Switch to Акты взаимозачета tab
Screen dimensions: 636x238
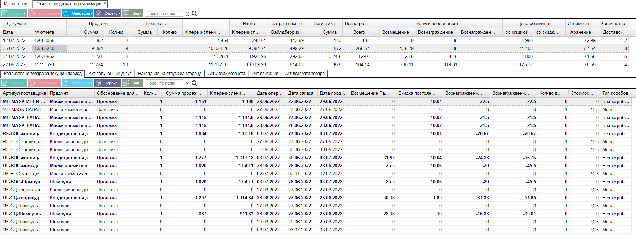(x=227, y=74)
